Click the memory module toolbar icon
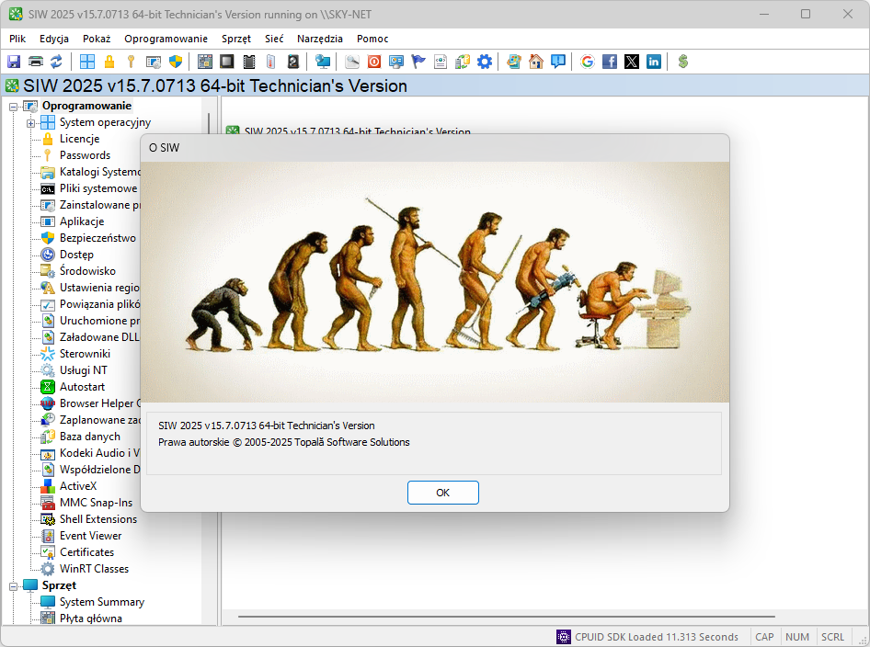870x647 pixels. pyautogui.click(x=249, y=62)
